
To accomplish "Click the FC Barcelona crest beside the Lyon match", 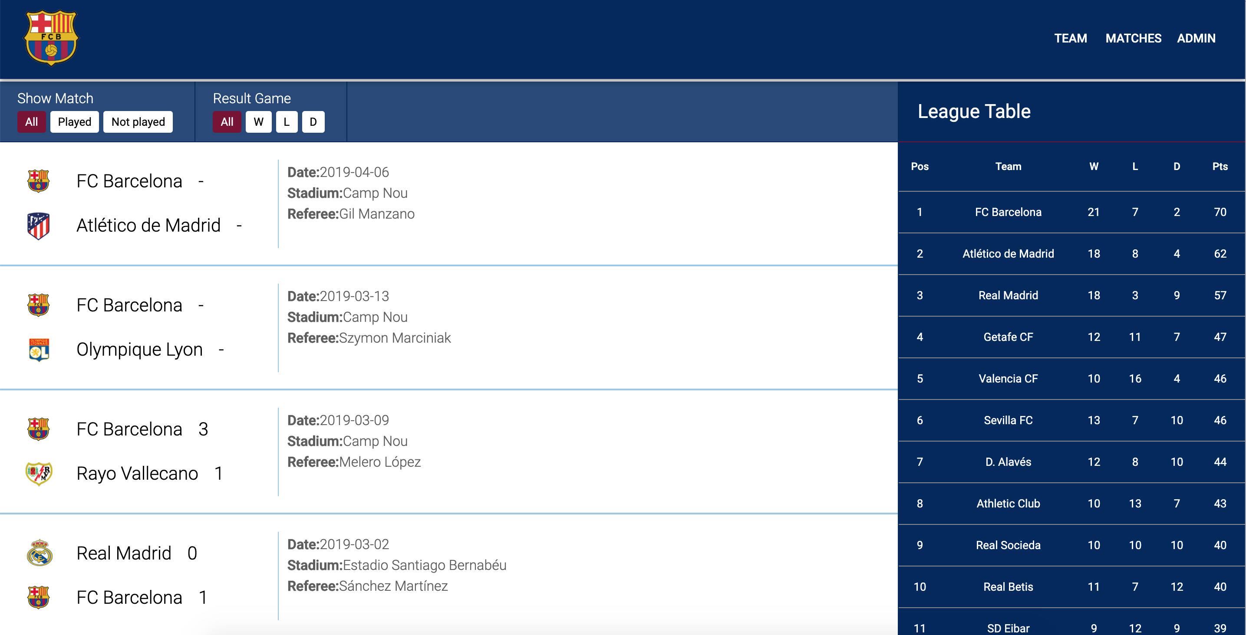I will (x=39, y=304).
